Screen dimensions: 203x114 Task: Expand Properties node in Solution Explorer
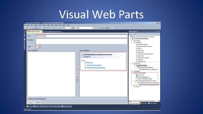tap(132, 41)
